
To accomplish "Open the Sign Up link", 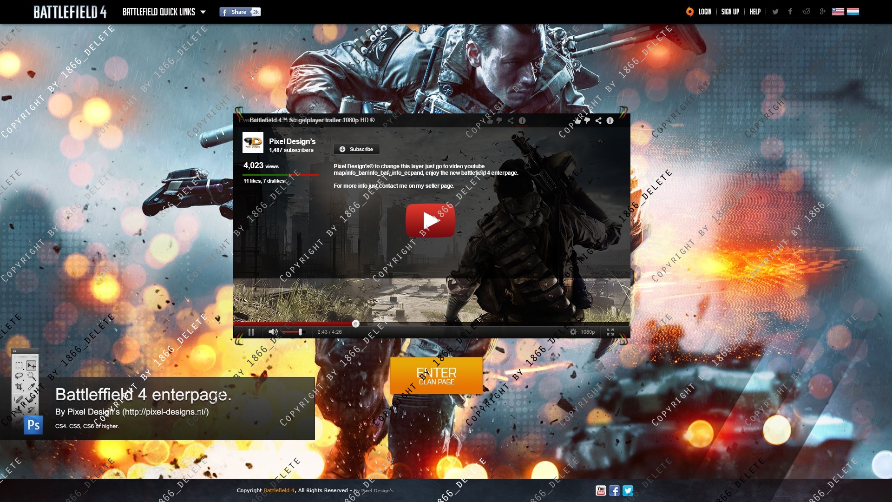I will (730, 12).
